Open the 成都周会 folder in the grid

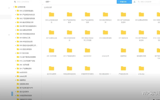(x=123, y=50)
